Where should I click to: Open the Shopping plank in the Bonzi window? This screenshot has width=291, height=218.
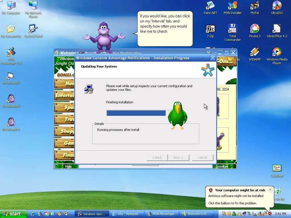coord(65,131)
